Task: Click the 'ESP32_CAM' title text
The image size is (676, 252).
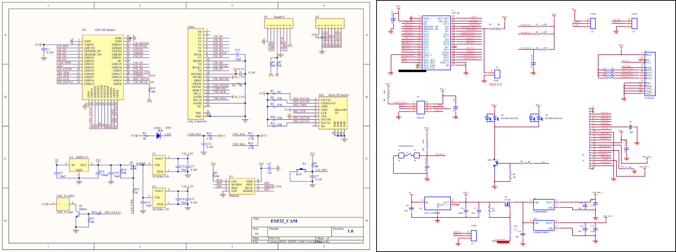Action: coord(284,221)
